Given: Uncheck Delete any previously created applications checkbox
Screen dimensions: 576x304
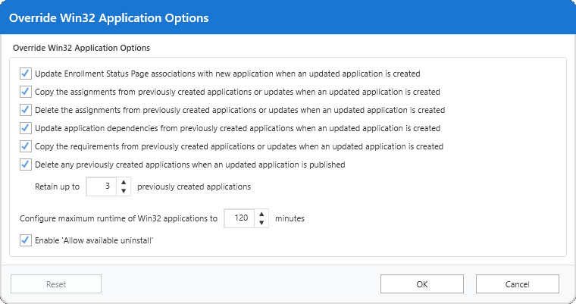Looking at the screenshot, I should click(25, 165).
